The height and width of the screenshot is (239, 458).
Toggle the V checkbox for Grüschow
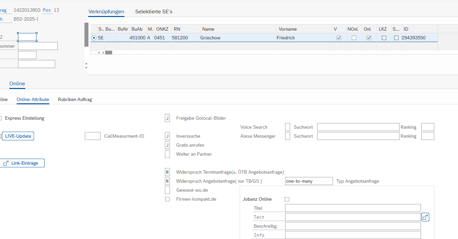click(339, 38)
